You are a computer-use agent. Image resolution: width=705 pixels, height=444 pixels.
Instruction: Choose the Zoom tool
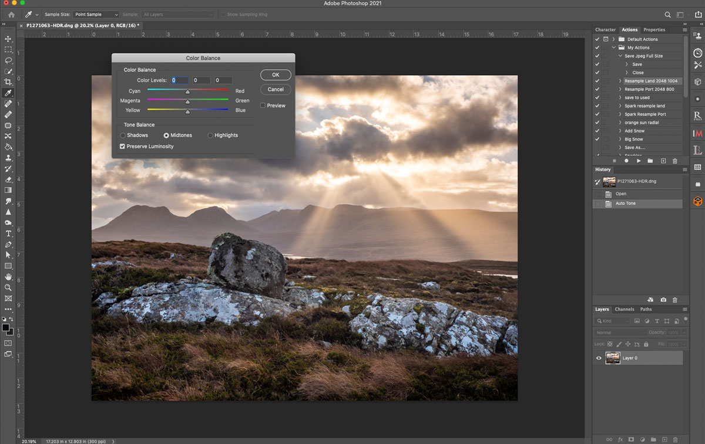click(x=8, y=287)
